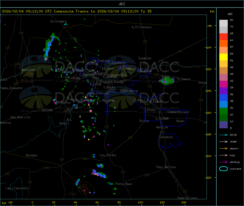The height and width of the screenshot is (206, 244).
Task: Select the 'L_Malvinas' map label
Action: click(107, 100)
